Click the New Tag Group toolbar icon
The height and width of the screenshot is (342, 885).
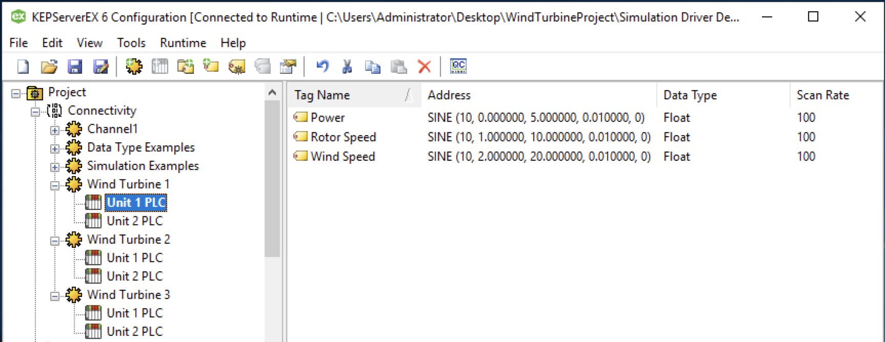coord(185,67)
